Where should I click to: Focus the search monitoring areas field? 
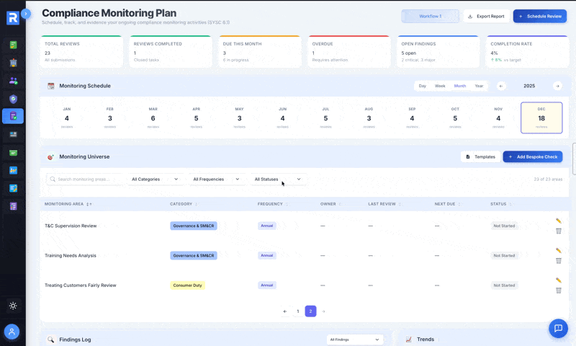[x=84, y=179]
